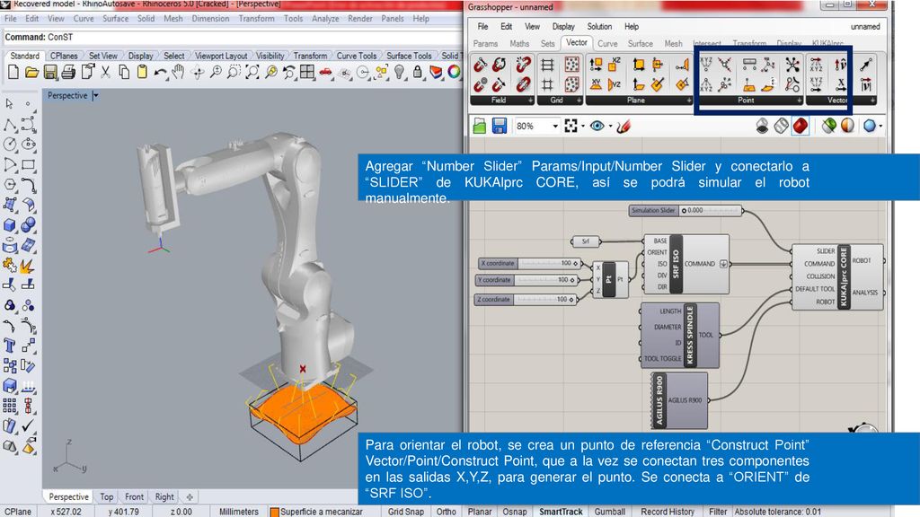
Task: Open the Perspective viewport title dropdown arrow
Action: click(x=95, y=95)
